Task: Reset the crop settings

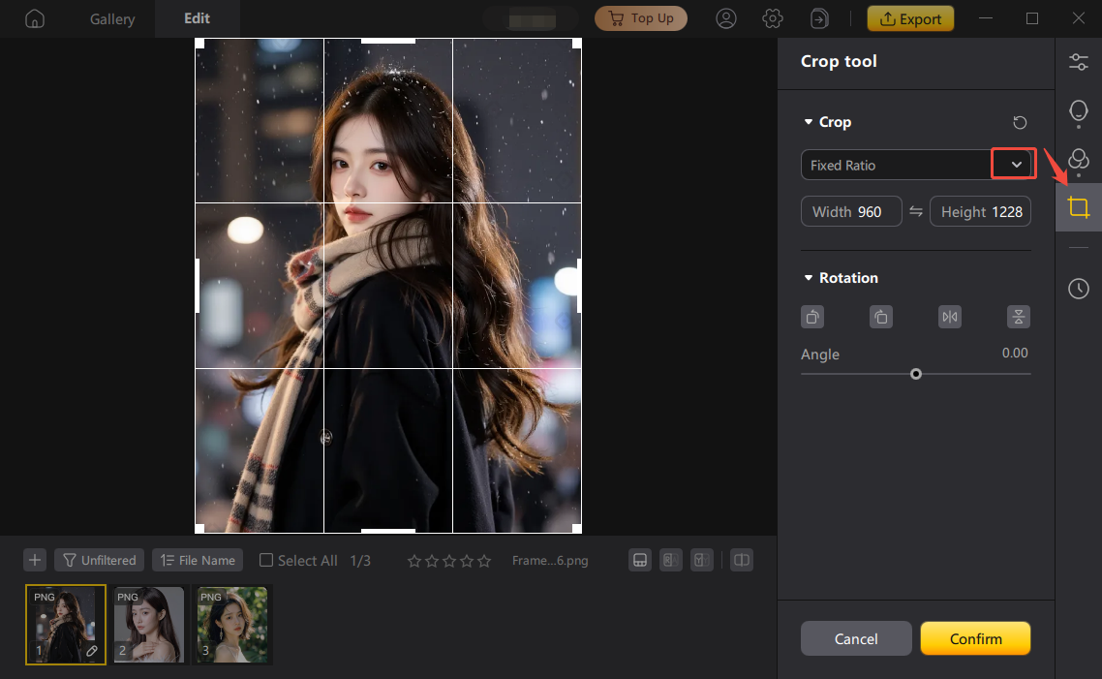Action: pyautogui.click(x=1019, y=122)
